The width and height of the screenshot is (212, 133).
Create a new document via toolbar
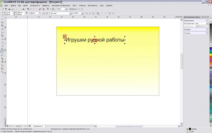click(3, 9)
